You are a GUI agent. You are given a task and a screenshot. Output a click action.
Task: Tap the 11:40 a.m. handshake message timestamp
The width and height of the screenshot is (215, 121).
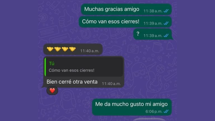[x=90, y=51]
